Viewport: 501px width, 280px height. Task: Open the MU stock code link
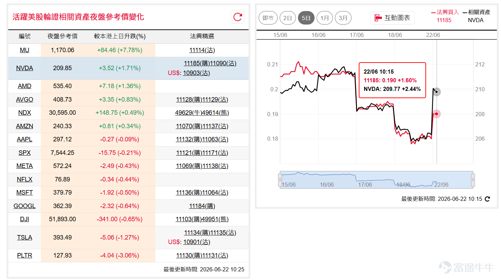point(25,50)
